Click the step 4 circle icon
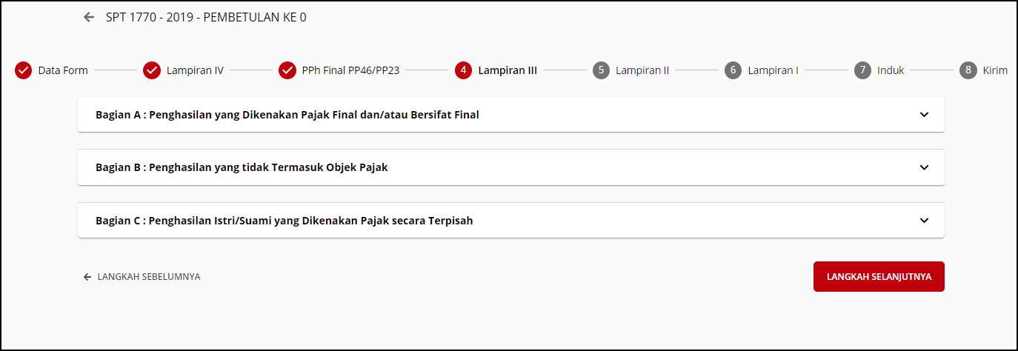The image size is (1018, 351). [464, 70]
